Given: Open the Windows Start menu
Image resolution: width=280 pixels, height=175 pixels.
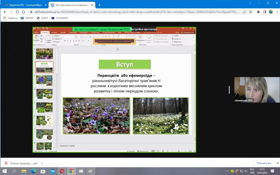Looking at the screenshot, I should [x=5, y=171].
